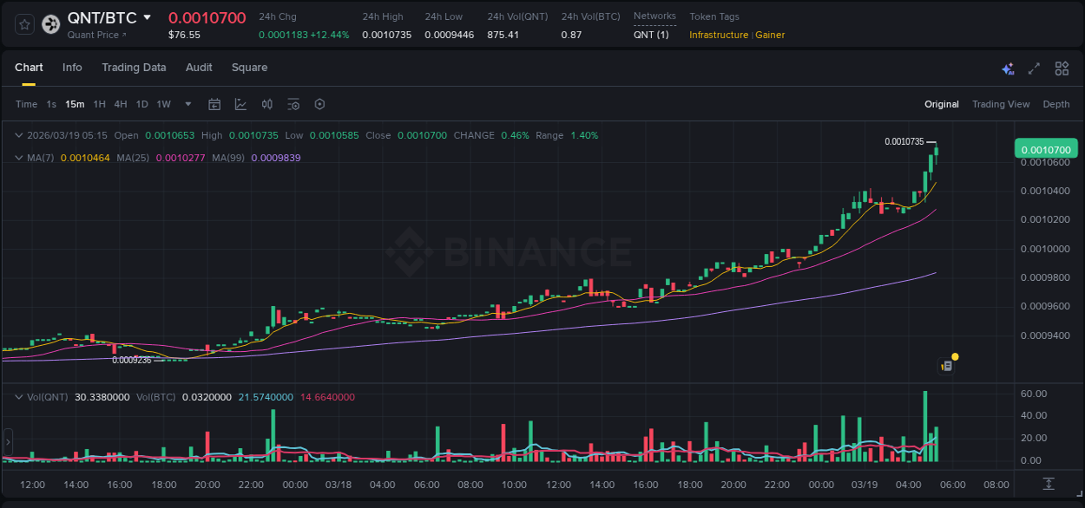Open QNT/BTC pair selector dropdown
Image resolution: width=1085 pixels, height=508 pixels.
tap(147, 17)
